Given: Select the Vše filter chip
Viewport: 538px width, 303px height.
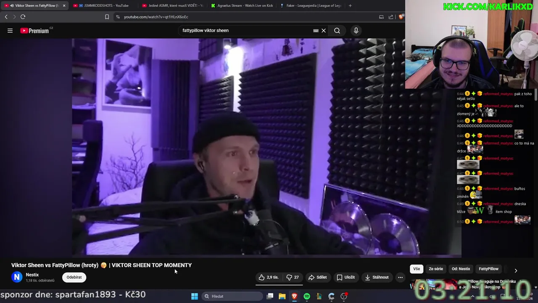Looking at the screenshot, I should tap(417, 269).
